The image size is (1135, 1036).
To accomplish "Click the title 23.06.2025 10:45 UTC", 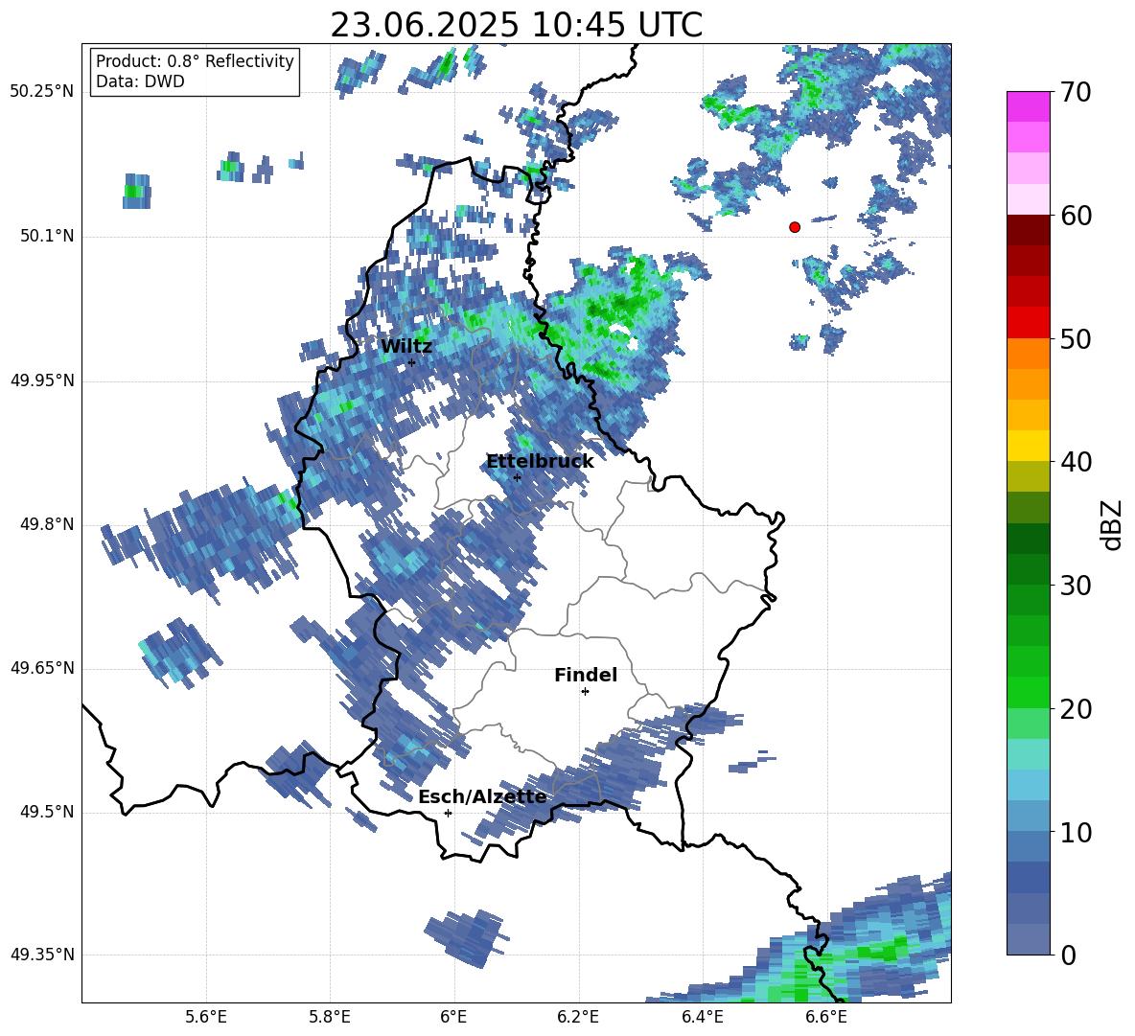I will 516,25.
